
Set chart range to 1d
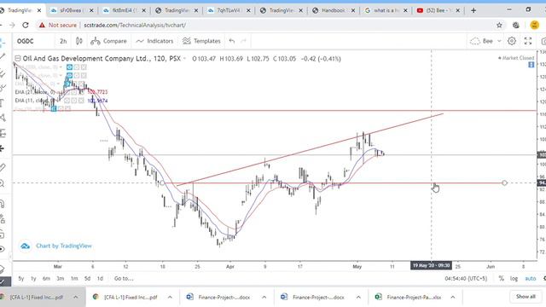pos(100,279)
